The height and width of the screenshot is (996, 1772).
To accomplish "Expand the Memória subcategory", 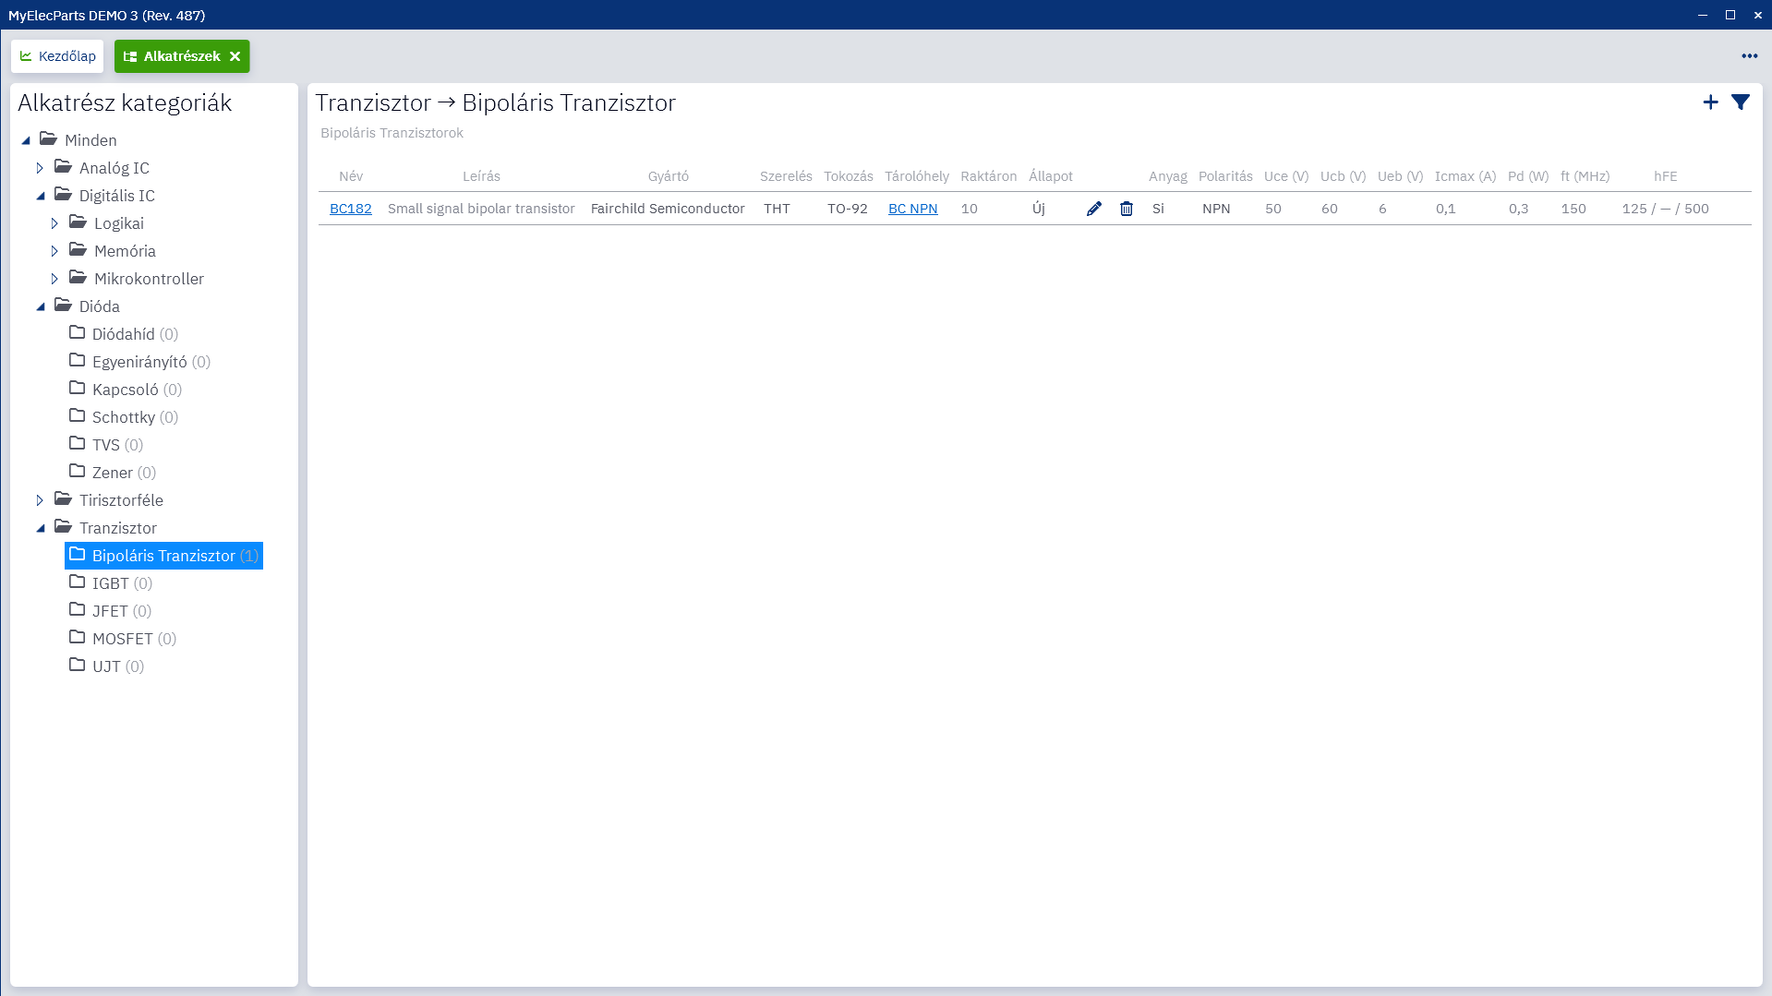I will pos(54,251).
